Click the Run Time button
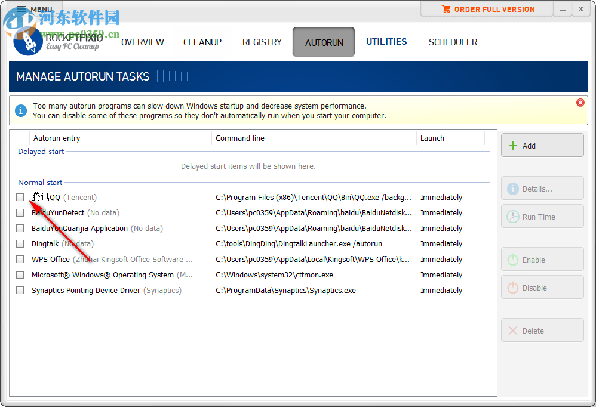 (x=542, y=217)
